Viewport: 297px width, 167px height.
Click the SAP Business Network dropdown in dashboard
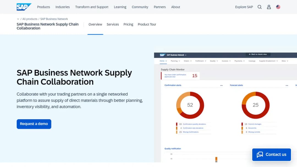pos(176,55)
